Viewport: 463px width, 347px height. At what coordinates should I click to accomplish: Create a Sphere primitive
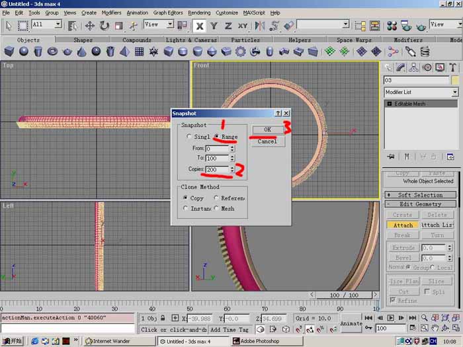click(x=24, y=52)
